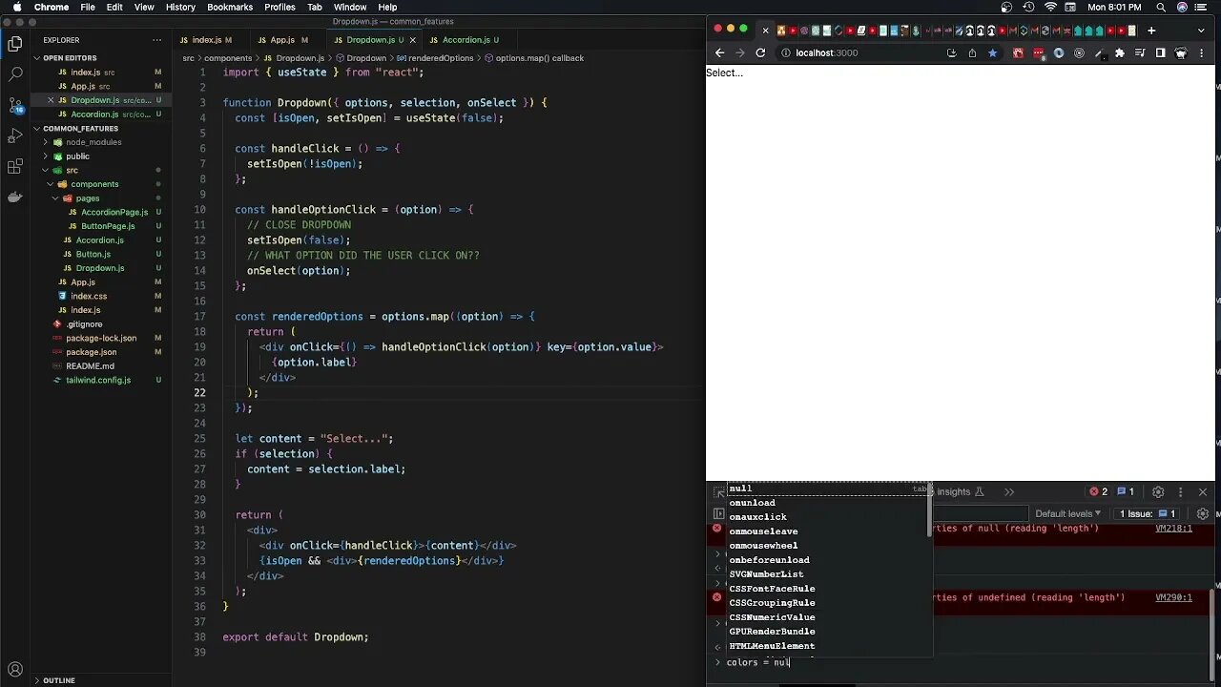Open ButtonPage.js in the file tree
The width and height of the screenshot is (1221, 687).
tap(108, 226)
